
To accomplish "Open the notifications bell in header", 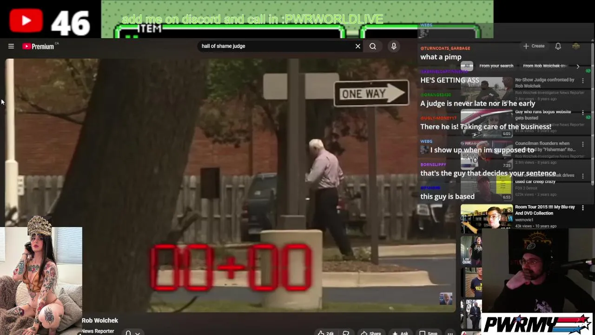I will [558, 46].
